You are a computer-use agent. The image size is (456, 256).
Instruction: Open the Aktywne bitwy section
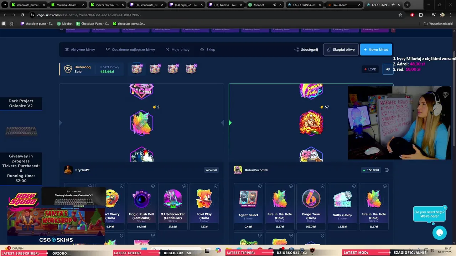[x=80, y=49]
